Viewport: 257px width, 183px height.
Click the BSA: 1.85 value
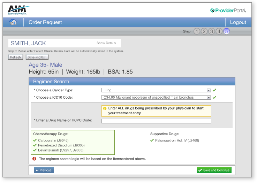click(120, 72)
